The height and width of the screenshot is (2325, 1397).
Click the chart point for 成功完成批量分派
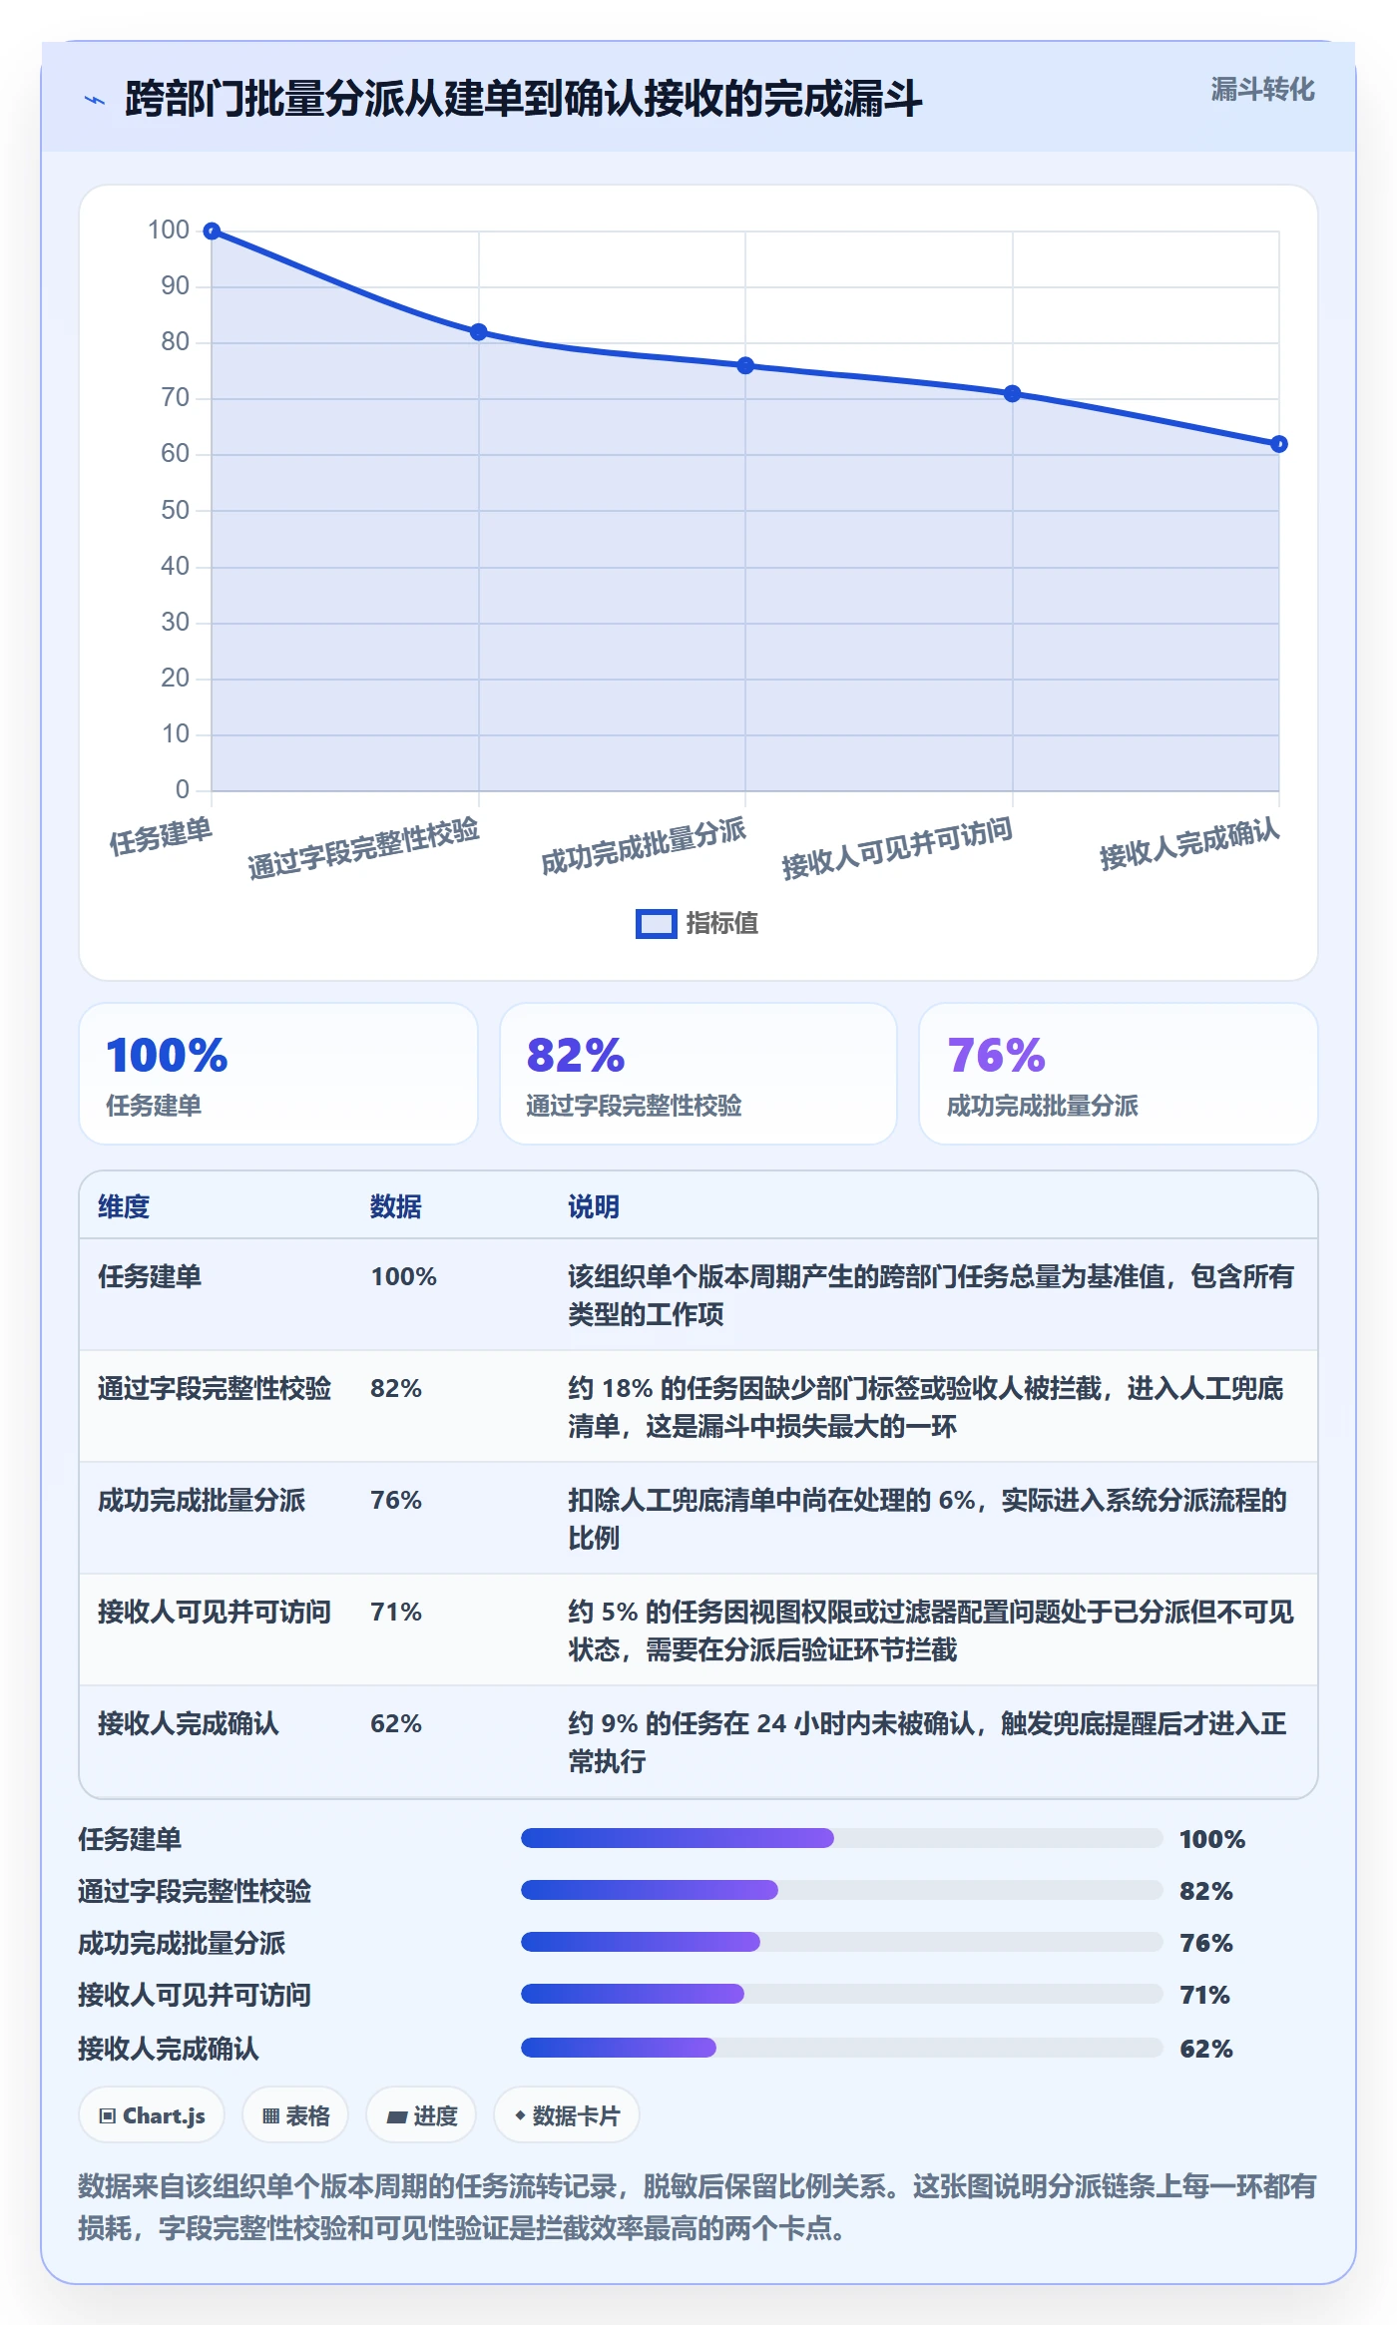745,366
